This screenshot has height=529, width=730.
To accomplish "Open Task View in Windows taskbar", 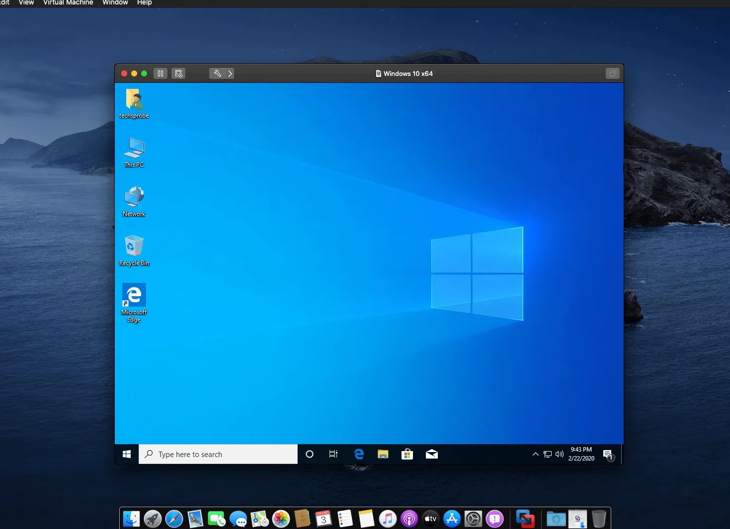I will pyautogui.click(x=333, y=454).
